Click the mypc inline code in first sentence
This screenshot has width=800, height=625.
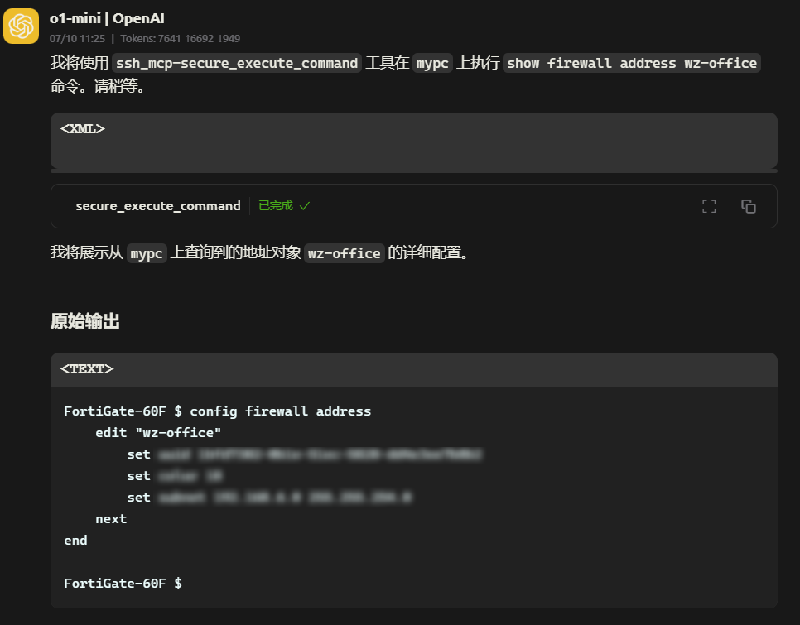(432, 63)
